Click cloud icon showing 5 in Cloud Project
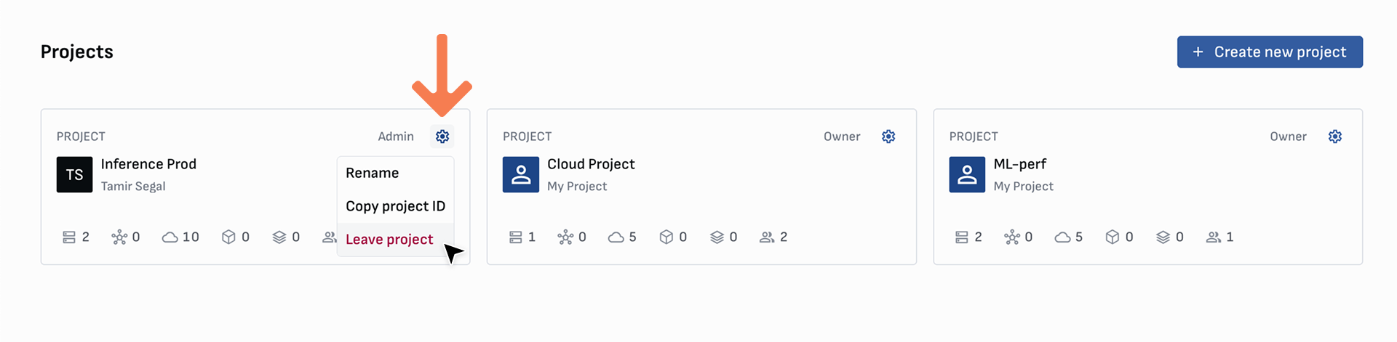 coord(616,237)
